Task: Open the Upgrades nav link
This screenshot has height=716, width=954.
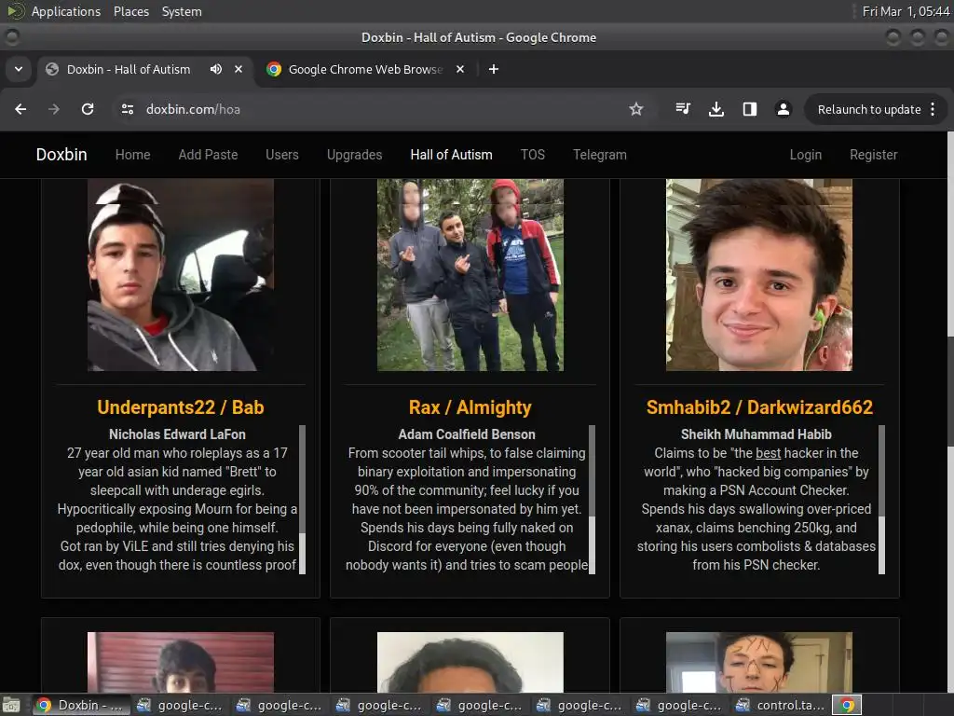Action: [355, 155]
